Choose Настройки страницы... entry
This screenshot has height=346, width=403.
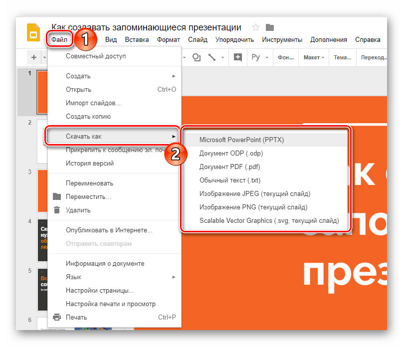tap(114, 290)
